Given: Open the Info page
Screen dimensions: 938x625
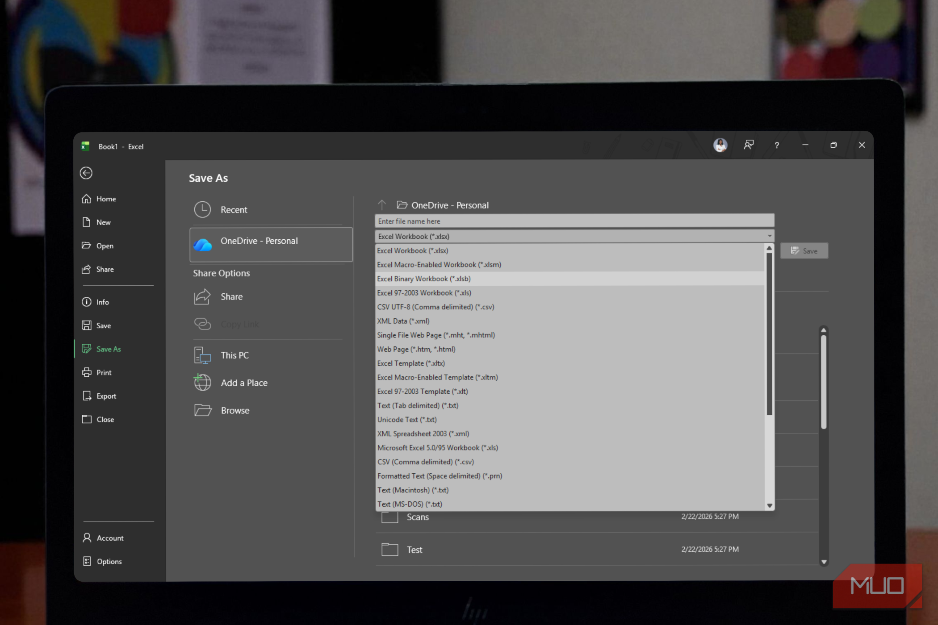Looking at the screenshot, I should coord(102,302).
